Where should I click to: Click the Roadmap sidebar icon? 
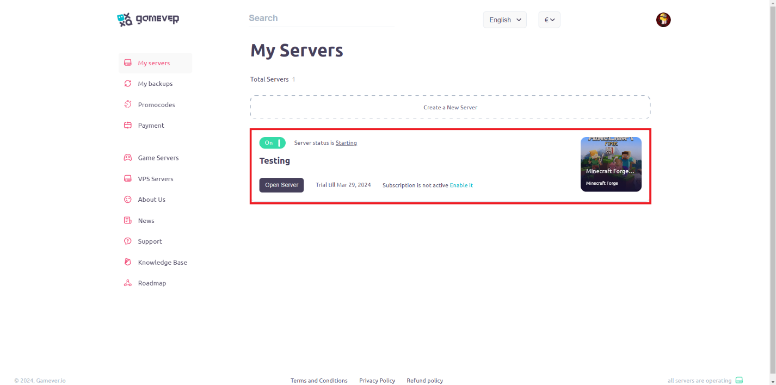128,283
